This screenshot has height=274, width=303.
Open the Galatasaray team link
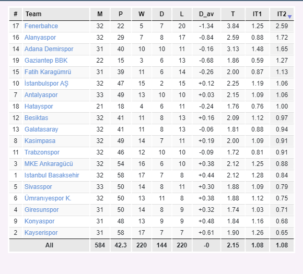tap(41, 129)
